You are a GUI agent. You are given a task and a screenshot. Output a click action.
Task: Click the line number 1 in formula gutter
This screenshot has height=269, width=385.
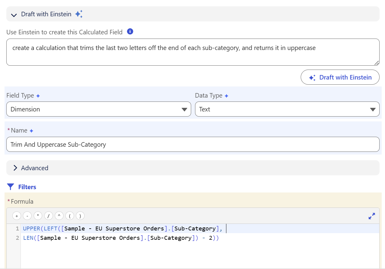click(17, 229)
